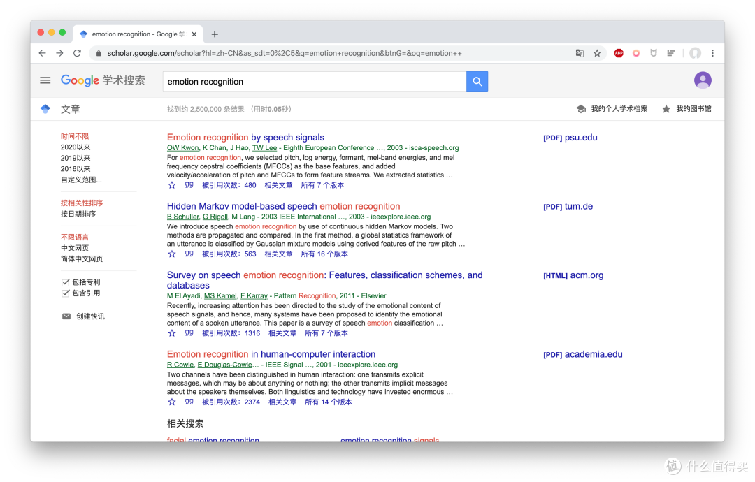Select 不限语言 language filter
Viewport: 755px width, 482px height.
coord(75,237)
